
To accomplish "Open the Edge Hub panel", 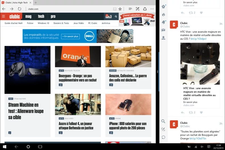I will 130,9.
